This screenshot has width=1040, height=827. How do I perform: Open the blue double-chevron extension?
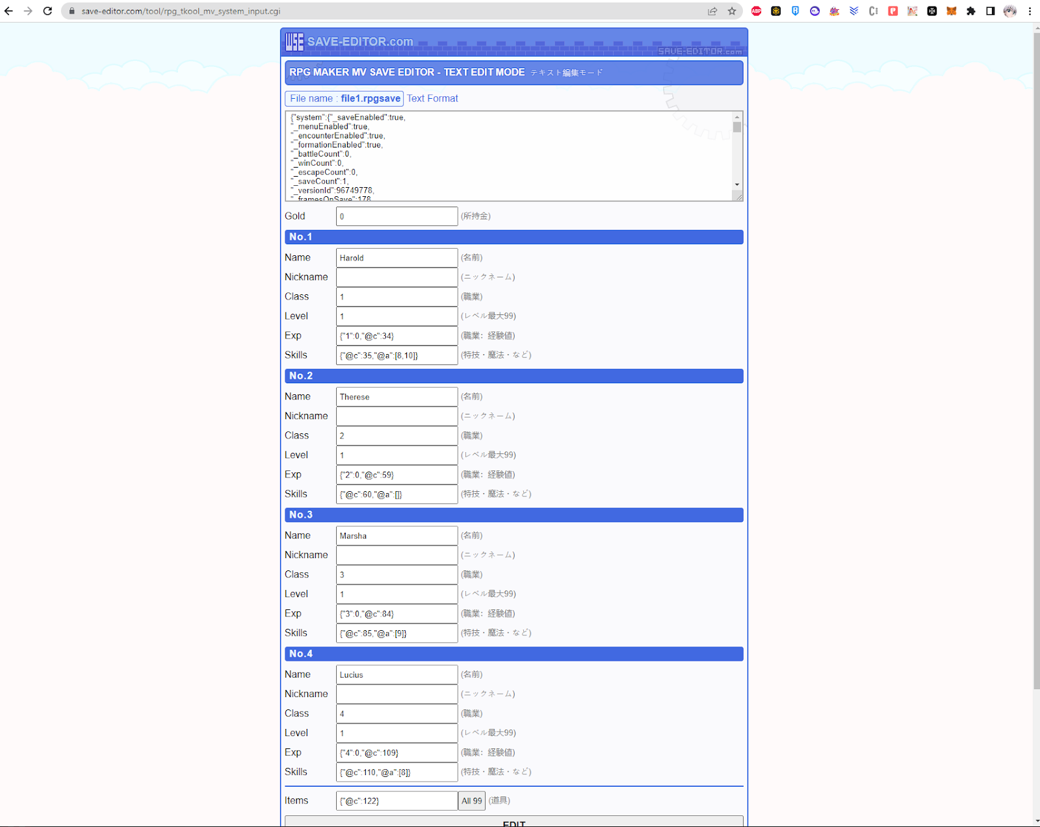pyautogui.click(x=854, y=11)
